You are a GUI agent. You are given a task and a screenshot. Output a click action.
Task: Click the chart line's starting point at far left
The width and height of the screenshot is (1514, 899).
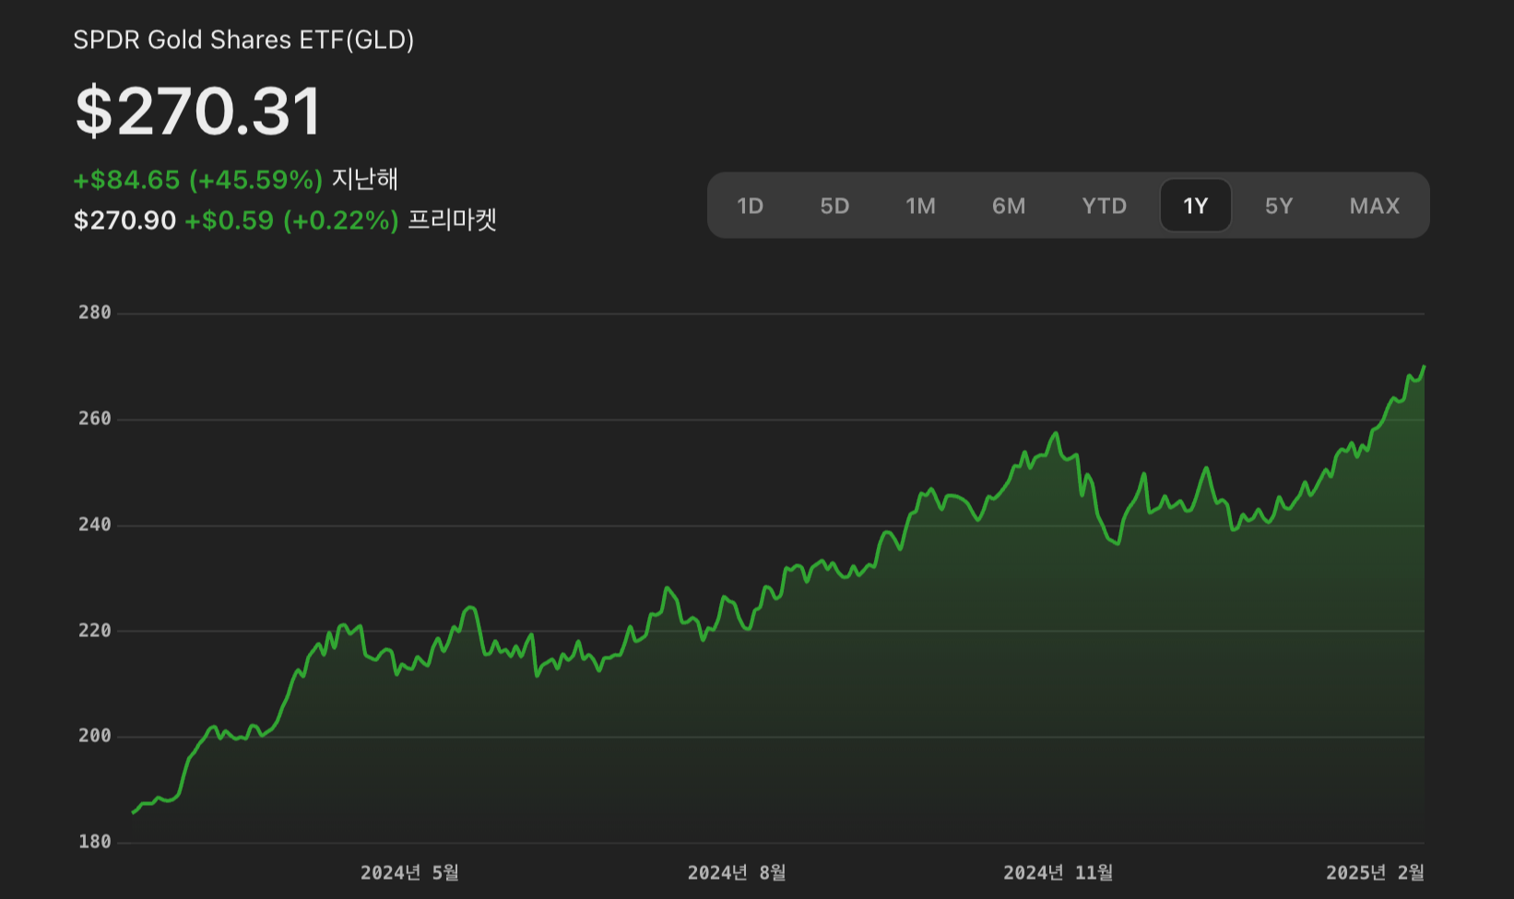point(134,812)
